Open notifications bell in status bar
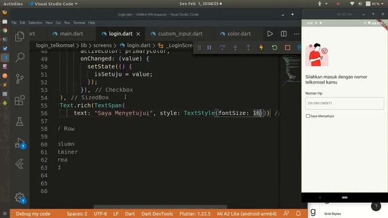This screenshot has width=388, height=218. coord(298,214)
